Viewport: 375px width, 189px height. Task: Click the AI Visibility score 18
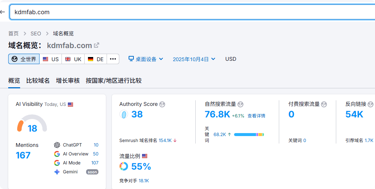click(32, 129)
